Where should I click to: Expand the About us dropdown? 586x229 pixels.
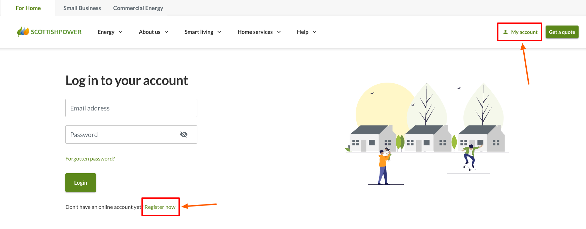pyautogui.click(x=153, y=32)
